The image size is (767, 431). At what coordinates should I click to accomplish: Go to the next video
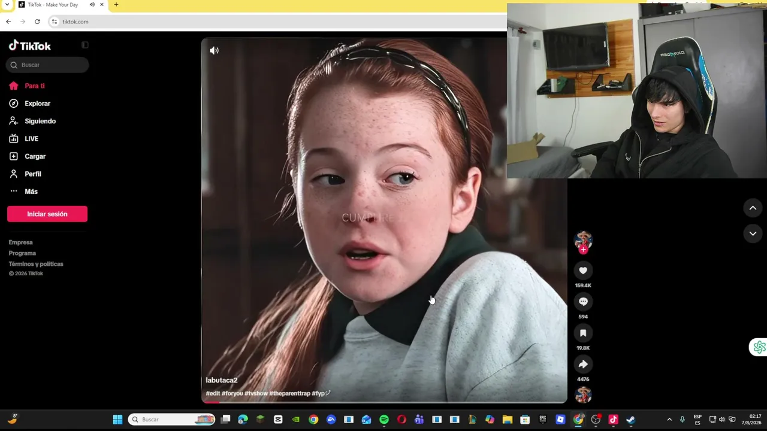pos(753,233)
